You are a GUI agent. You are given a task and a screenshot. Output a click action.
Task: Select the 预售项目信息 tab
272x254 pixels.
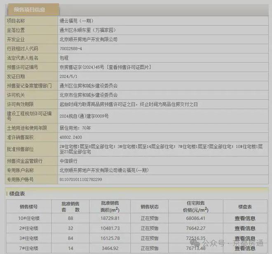pyautogui.click(x=33, y=9)
